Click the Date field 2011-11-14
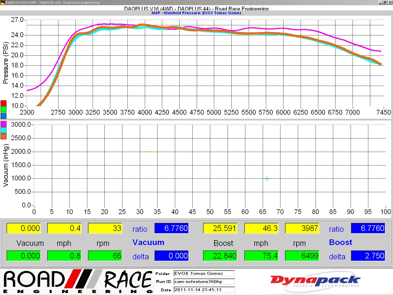The width and height of the screenshot is (393, 295). point(204,290)
